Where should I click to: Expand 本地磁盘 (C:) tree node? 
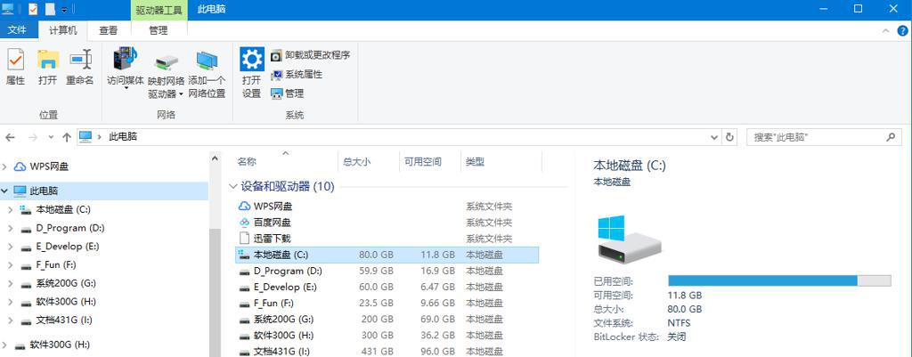tap(11, 210)
